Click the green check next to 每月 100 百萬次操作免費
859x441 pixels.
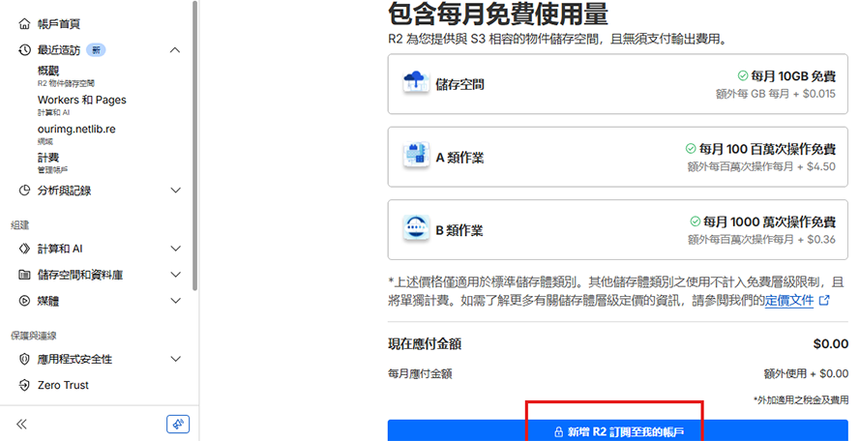pyautogui.click(x=691, y=149)
